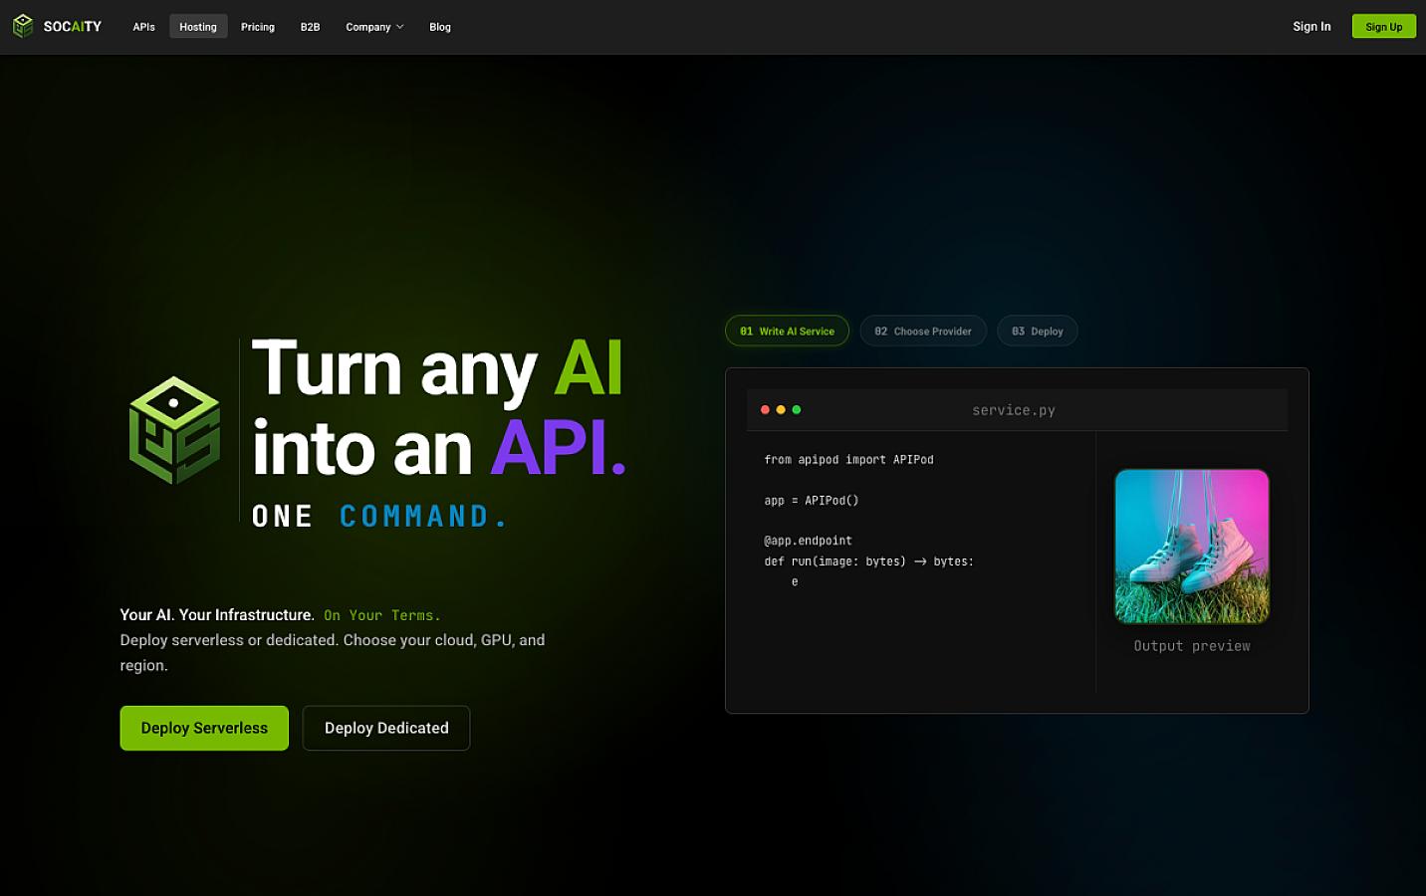Click the SOCAITY brand name text

(x=73, y=27)
